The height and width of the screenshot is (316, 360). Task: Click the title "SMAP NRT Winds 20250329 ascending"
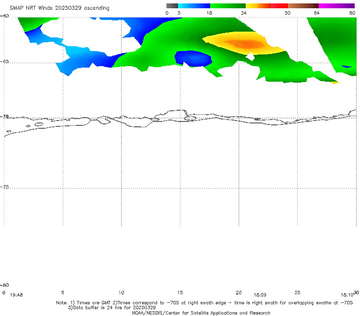[x=59, y=8]
